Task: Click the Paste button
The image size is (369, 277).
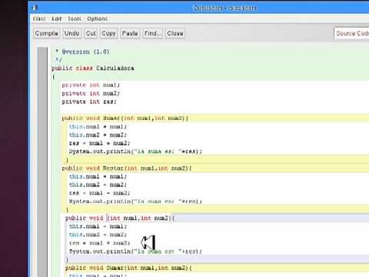Action: tap(130, 33)
